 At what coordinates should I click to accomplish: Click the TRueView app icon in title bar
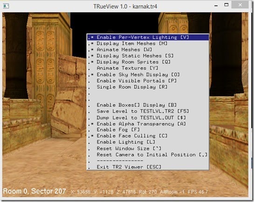(6, 6)
